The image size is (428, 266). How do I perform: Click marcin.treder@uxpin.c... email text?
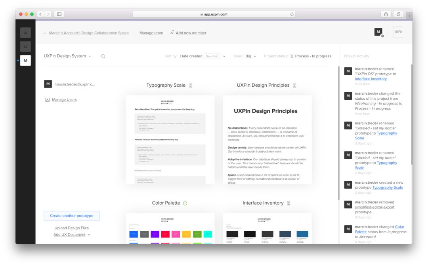tap(75, 84)
